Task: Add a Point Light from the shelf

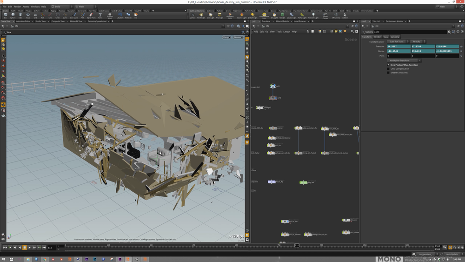Action: (201, 15)
